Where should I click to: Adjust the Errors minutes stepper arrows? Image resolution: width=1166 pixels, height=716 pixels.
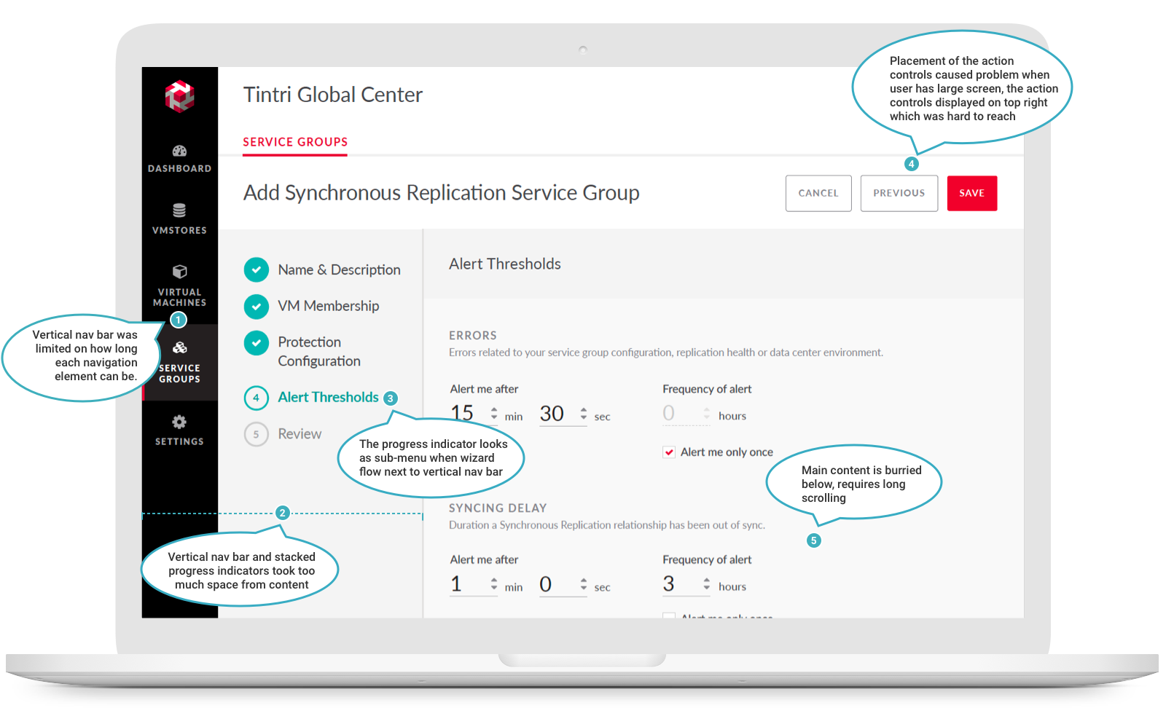(494, 414)
